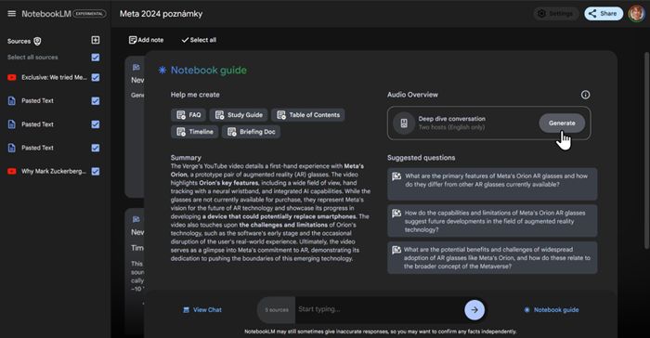Open the first Pasted Text document icon
Viewport: 650px width, 338px height.
pyautogui.click(x=11, y=101)
